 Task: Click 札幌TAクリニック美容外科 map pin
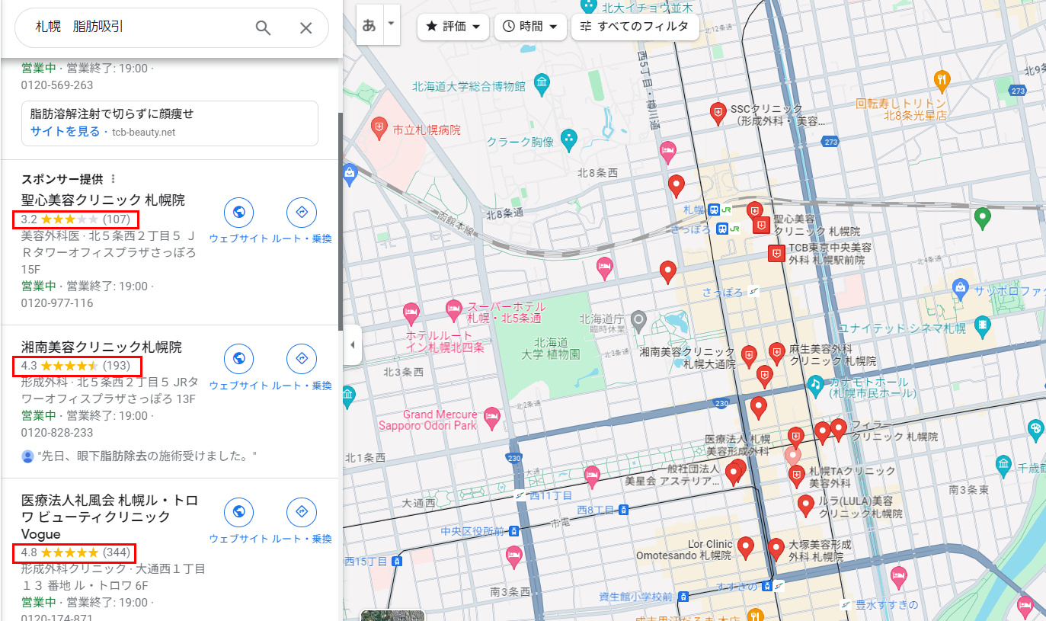coord(797,476)
